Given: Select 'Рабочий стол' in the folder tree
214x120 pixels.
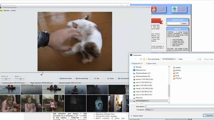Looking at the screenshot, I should point(141,70).
